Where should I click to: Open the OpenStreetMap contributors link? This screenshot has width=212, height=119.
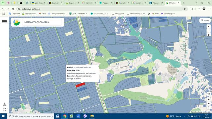click(201, 112)
